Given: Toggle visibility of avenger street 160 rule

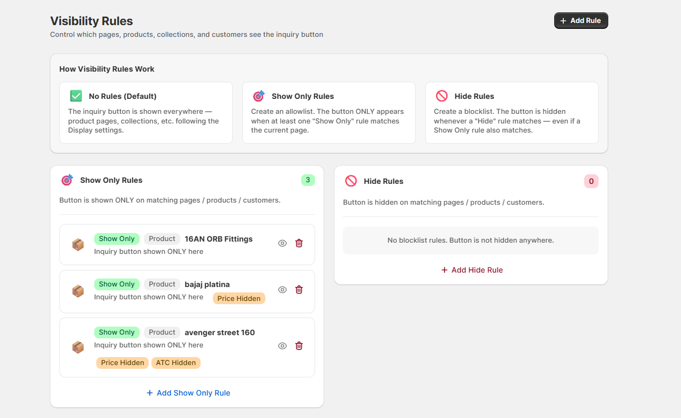Looking at the screenshot, I should (282, 346).
